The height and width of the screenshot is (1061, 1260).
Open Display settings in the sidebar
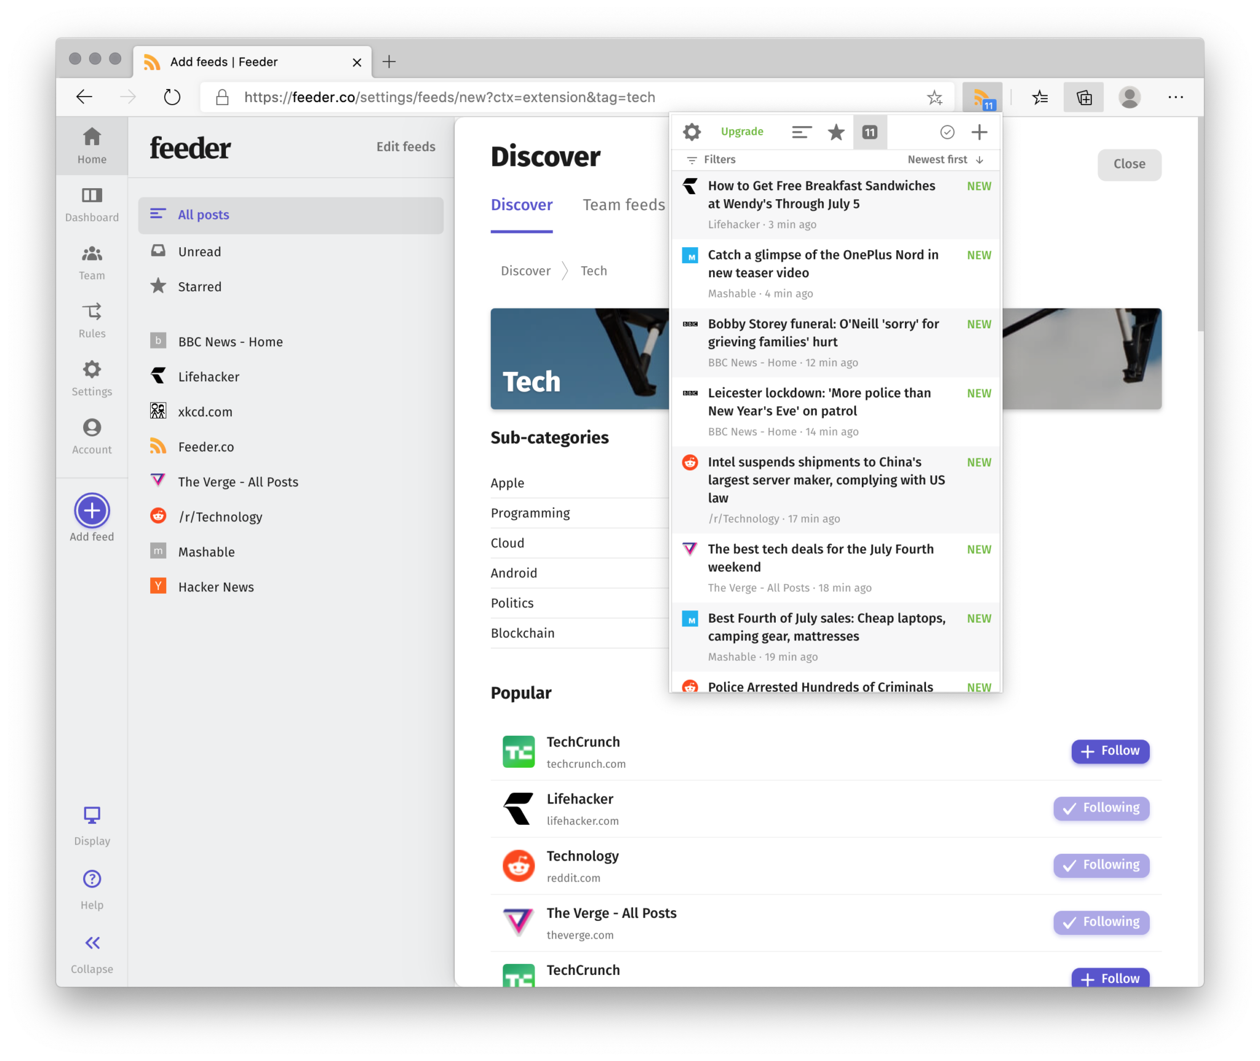91,824
